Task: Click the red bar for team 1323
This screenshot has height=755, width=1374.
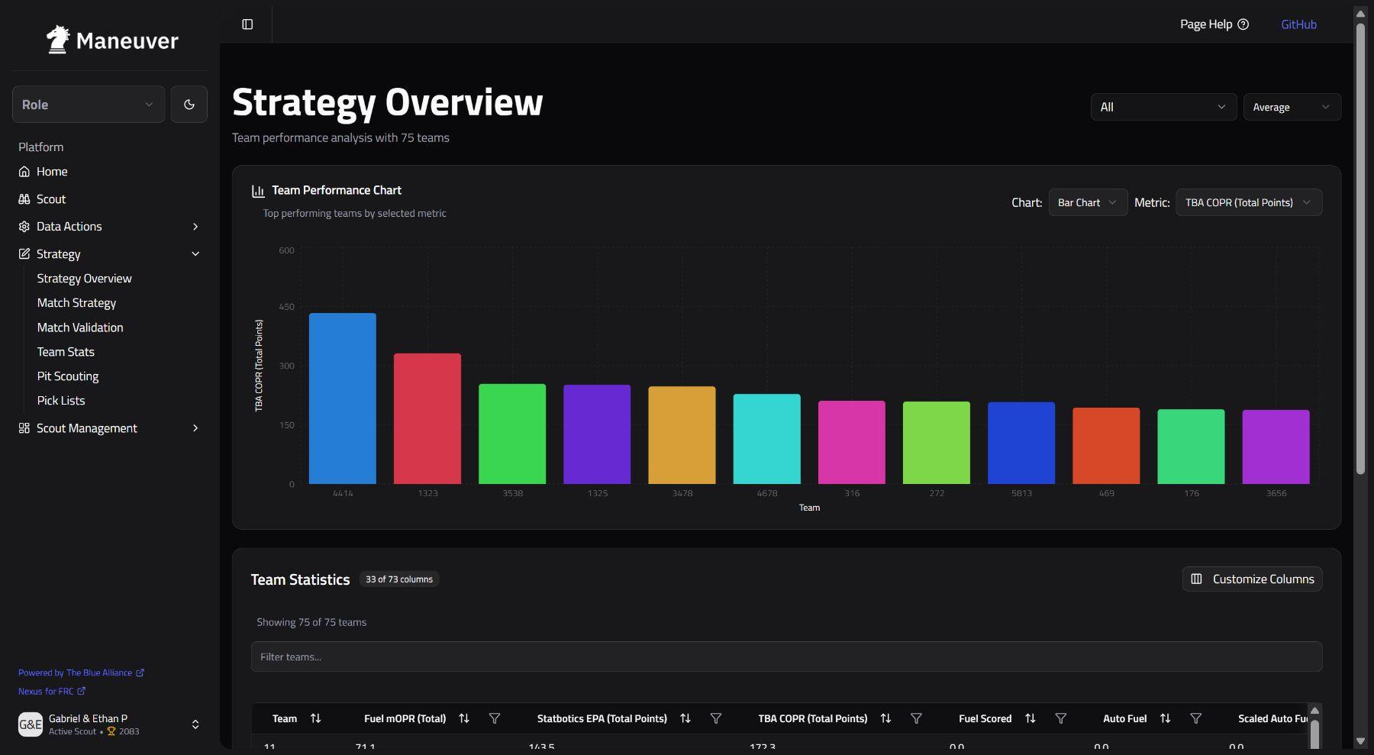Action: coord(427,418)
